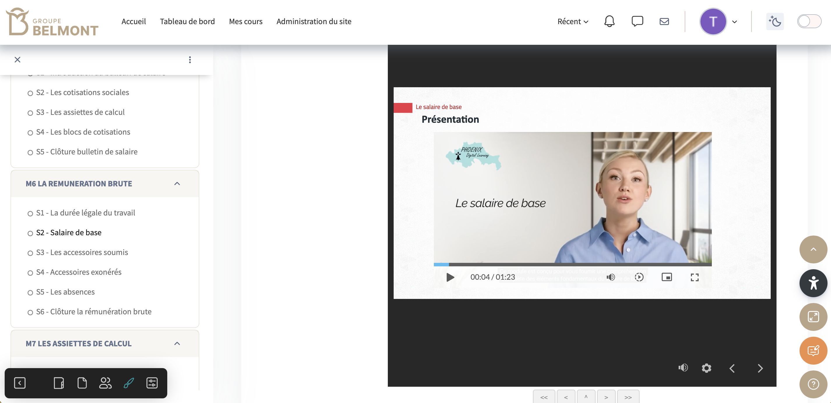
Task: Open the SCORM player settings gear
Action: point(706,368)
